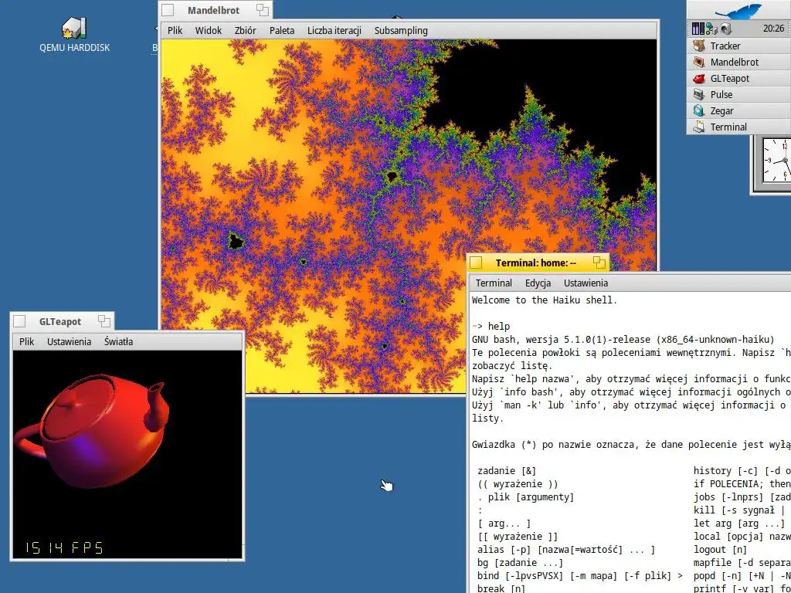The image size is (791, 593).
Task: Click the 20:26 clock in the Deskbar tray
Action: coord(773,29)
